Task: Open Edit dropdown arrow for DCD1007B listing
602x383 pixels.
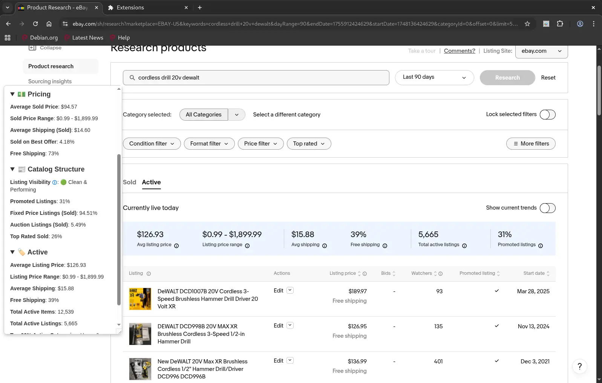Action: [x=290, y=290]
